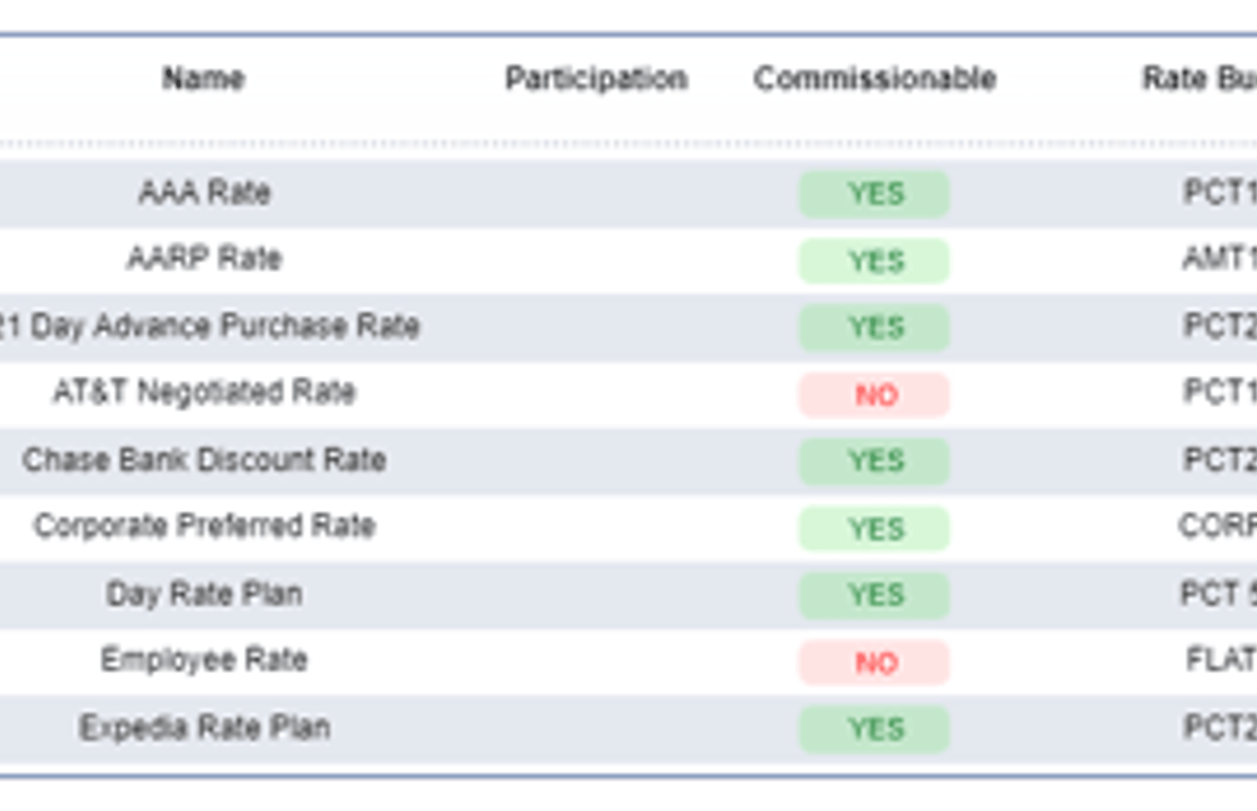
Task: Click the Name column header
Action: 203,79
